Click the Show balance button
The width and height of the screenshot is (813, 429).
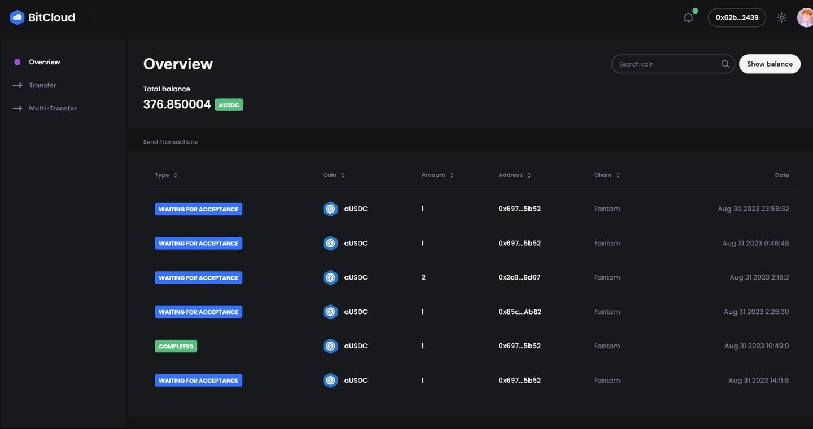click(x=770, y=64)
